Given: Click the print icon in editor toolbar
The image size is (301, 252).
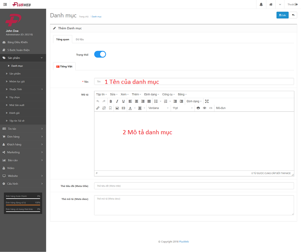Looking at the screenshot, I should point(198,108).
